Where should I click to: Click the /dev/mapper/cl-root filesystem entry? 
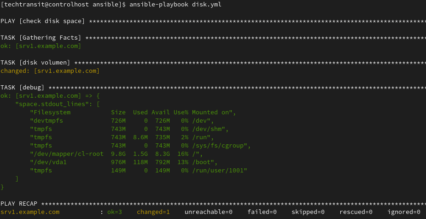point(68,154)
